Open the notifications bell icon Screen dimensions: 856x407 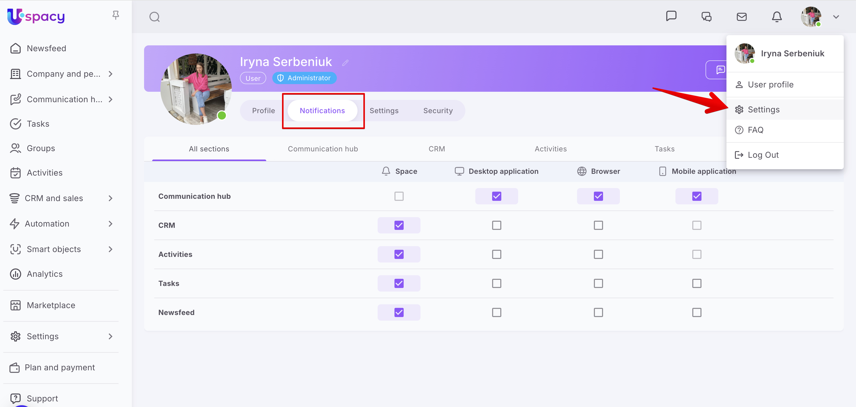click(777, 17)
